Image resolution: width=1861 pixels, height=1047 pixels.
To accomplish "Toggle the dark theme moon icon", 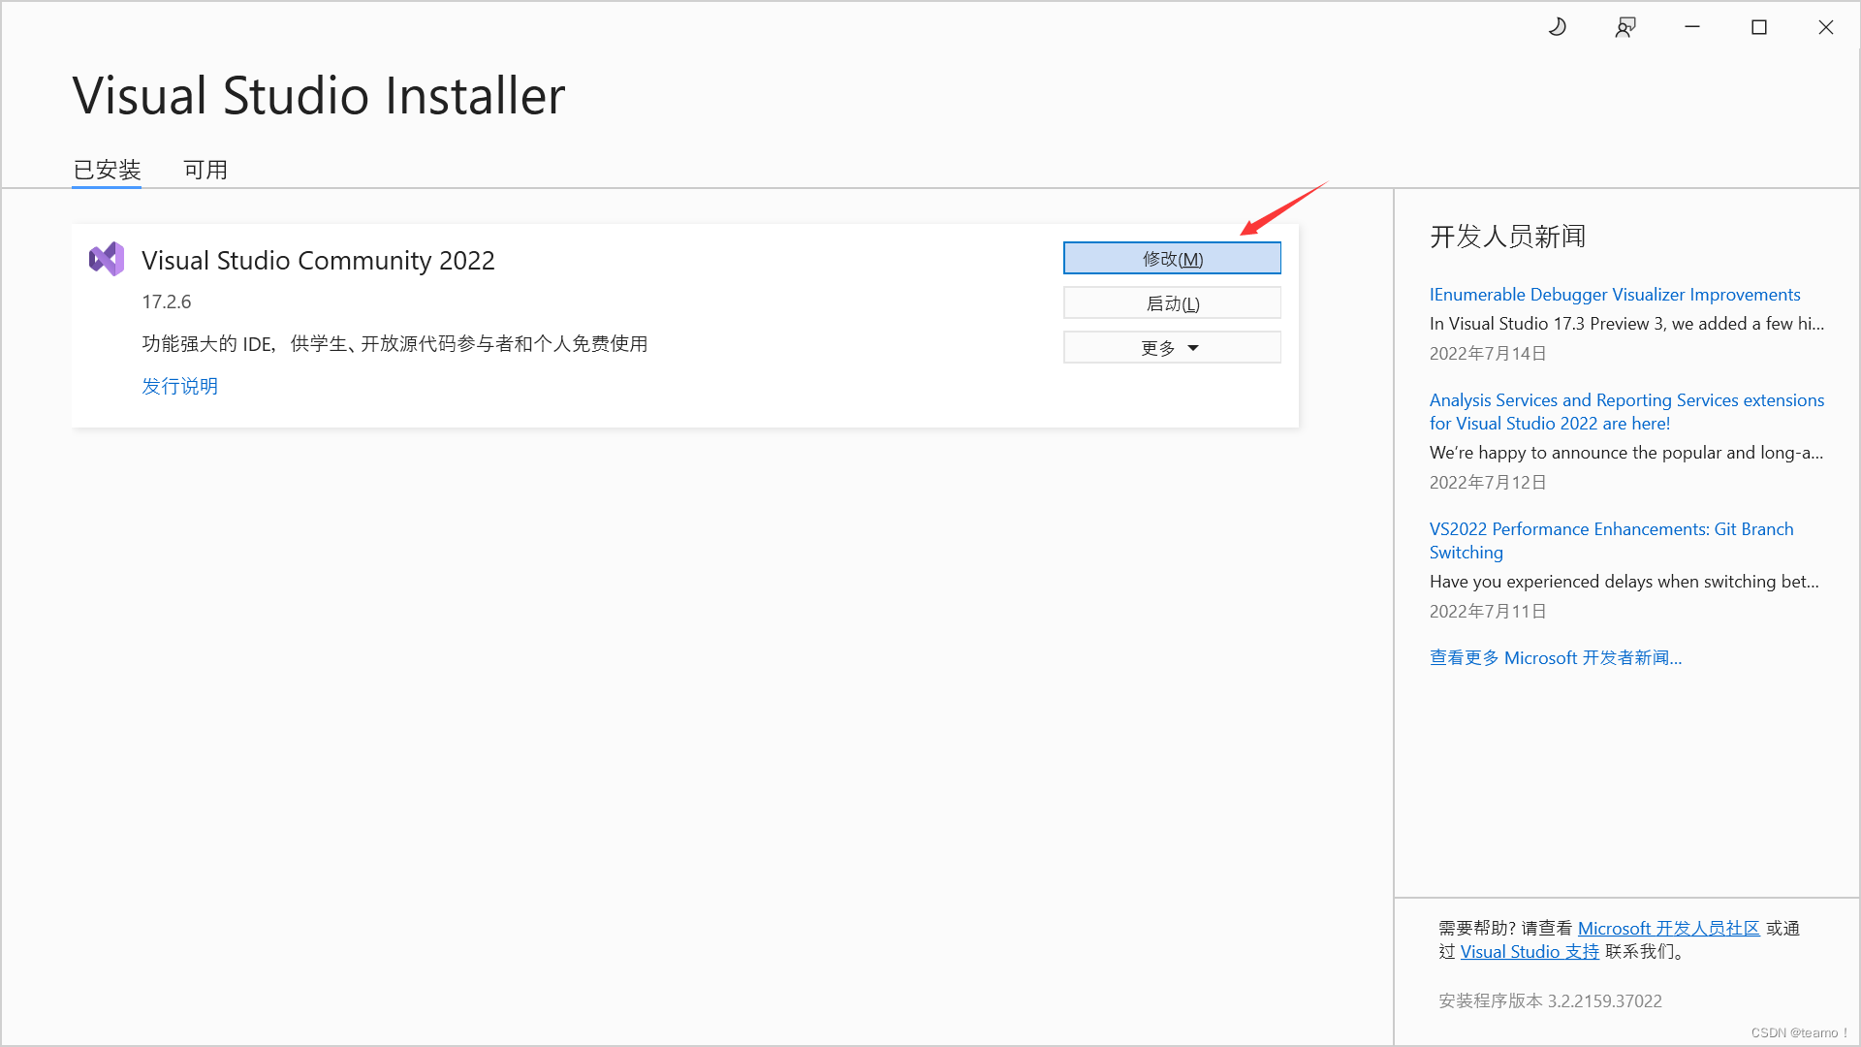I will click(x=1558, y=27).
